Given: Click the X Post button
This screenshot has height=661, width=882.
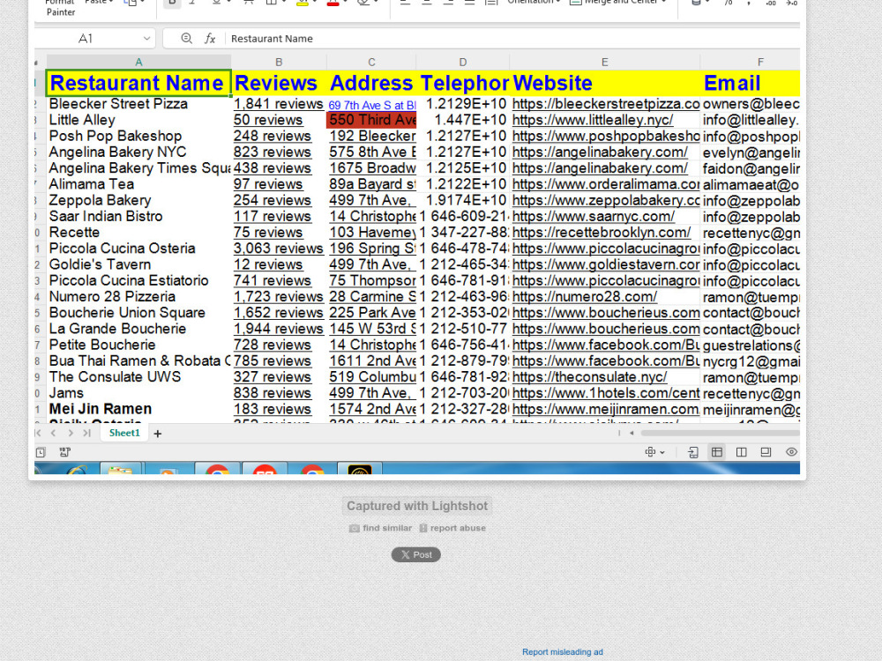Looking at the screenshot, I should (416, 554).
